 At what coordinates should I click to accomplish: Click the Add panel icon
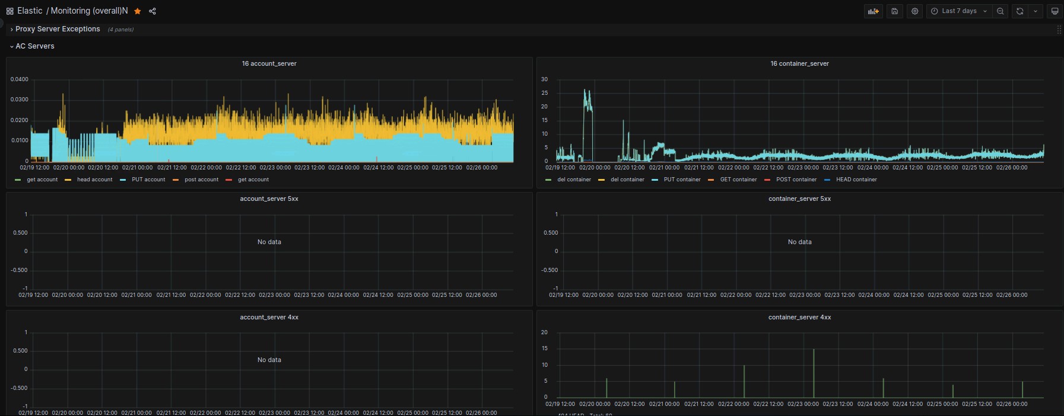pos(873,11)
